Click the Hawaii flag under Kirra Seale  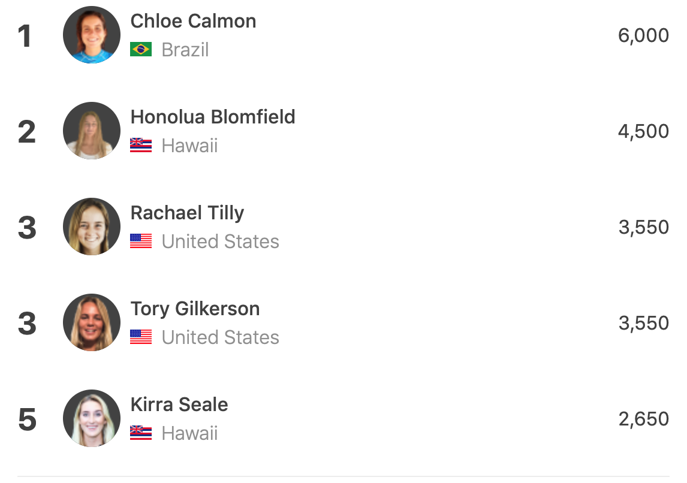pyautogui.click(x=141, y=433)
